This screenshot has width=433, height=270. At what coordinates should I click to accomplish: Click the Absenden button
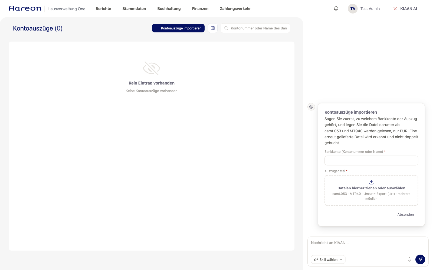[405, 215]
